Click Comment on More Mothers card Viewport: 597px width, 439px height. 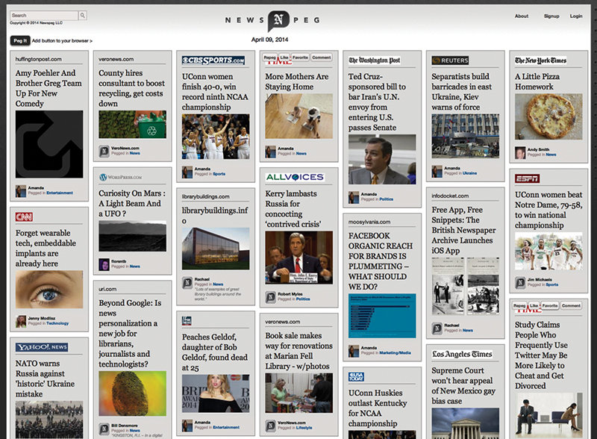(322, 57)
